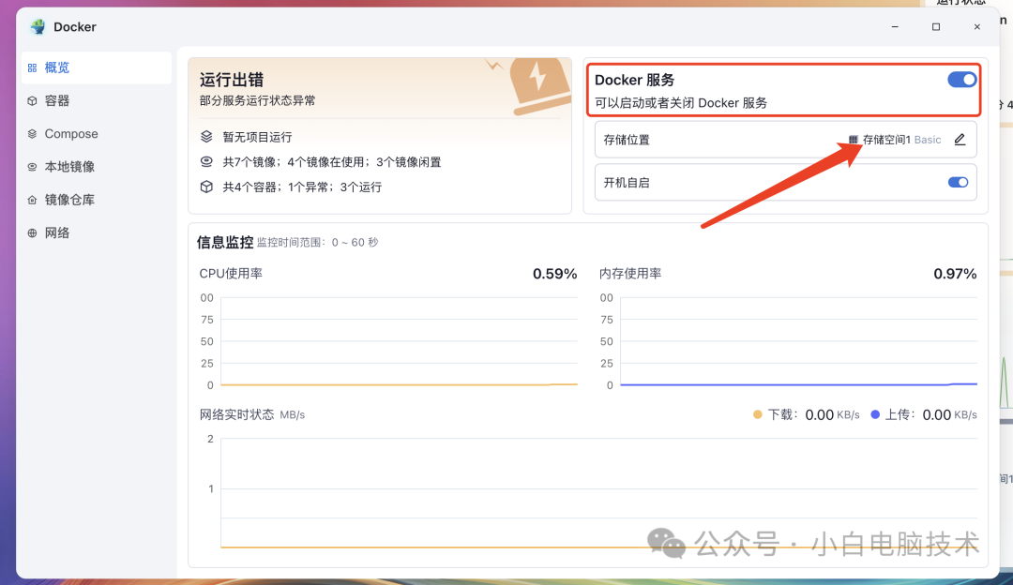Click the 网络实时状态 chart title
Screen dimensions: 1013x585
(x=236, y=414)
